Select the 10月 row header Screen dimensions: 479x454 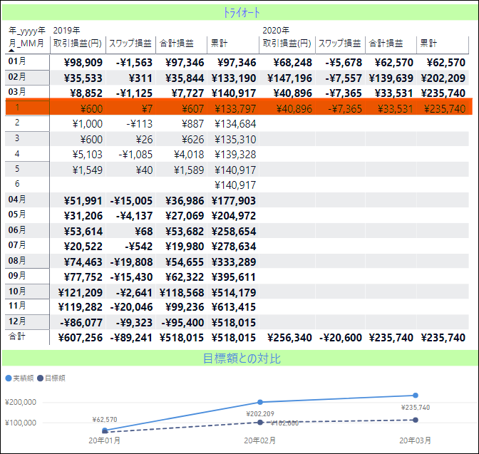click(17, 292)
